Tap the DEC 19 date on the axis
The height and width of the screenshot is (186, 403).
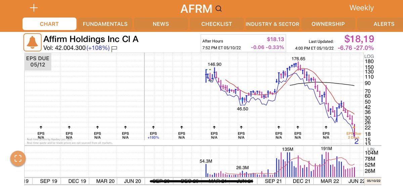pos(78,181)
